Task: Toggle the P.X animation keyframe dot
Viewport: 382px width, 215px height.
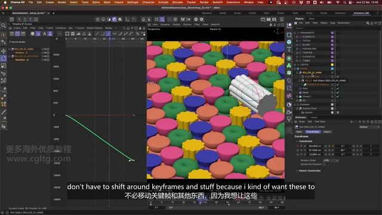Action: [298, 146]
